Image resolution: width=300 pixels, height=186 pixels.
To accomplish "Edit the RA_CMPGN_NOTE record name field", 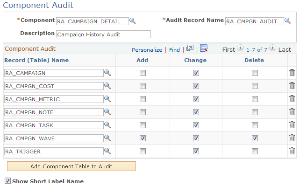I will pos(54,112).
